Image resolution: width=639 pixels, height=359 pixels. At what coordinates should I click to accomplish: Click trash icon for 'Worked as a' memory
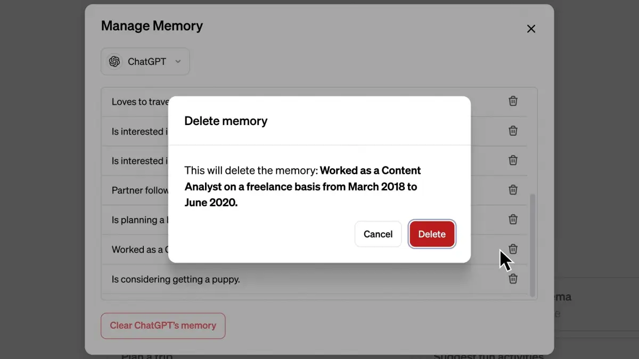click(x=513, y=249)
